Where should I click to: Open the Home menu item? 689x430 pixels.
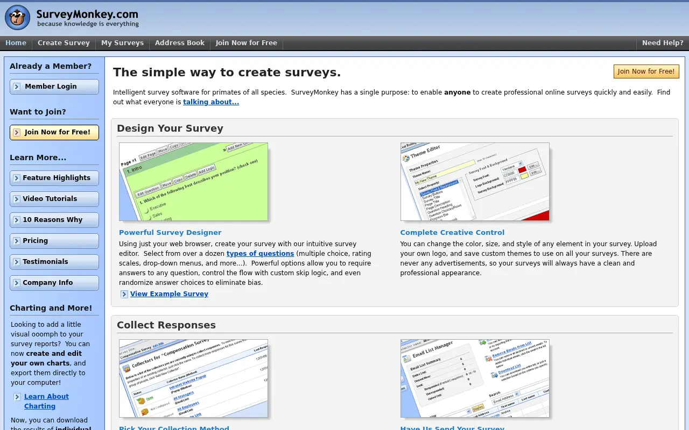tap(16, 43)
